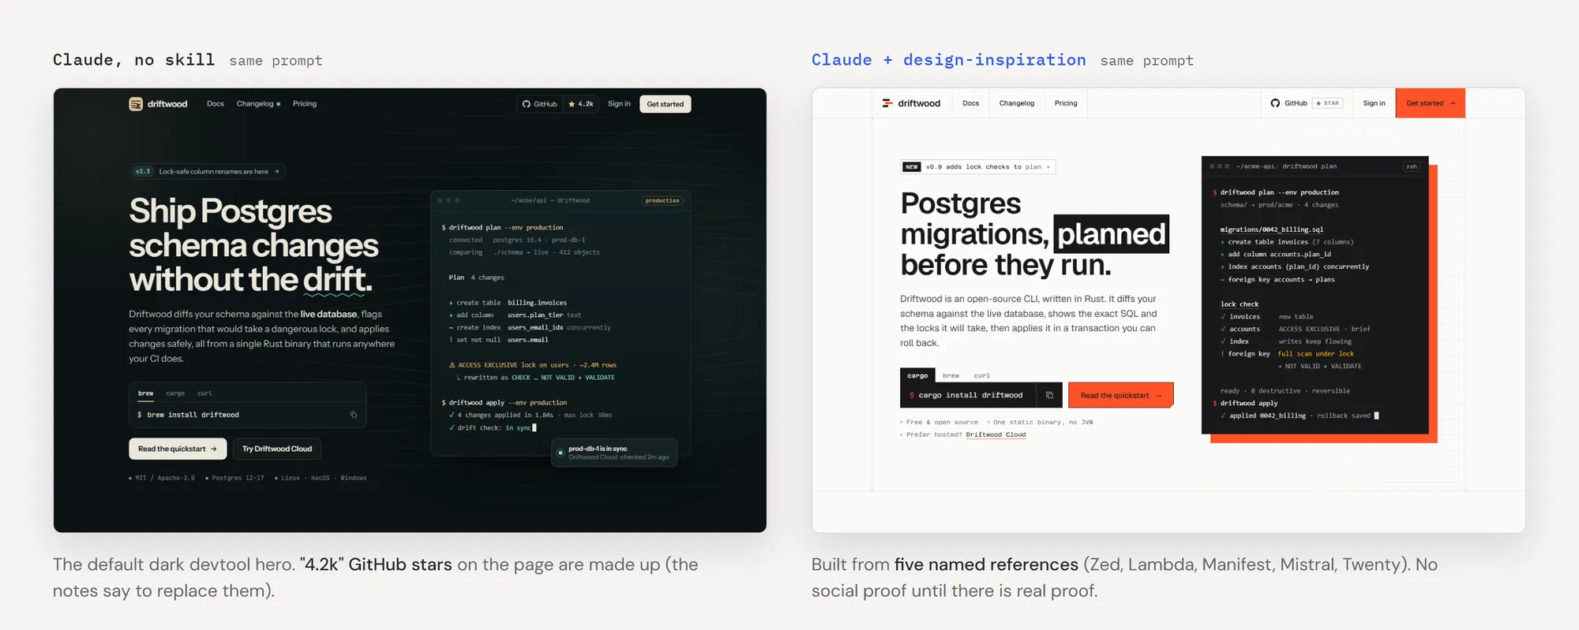The image size is (1579, 630).
Task: Click the highlighted word 'planned' in headline
Action: click(1111, 234)
